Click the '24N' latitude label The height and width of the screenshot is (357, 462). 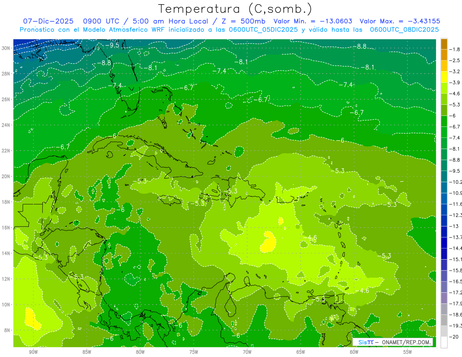6,125
